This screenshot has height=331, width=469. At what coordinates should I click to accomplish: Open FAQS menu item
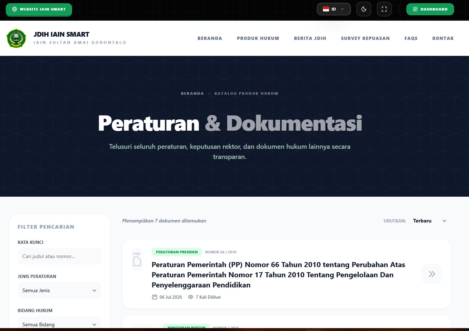[411, 38]
